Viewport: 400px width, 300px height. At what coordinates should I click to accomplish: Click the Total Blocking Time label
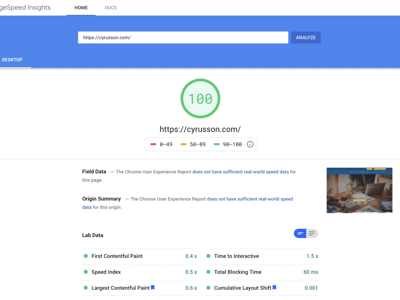click(x=238, y=272)
